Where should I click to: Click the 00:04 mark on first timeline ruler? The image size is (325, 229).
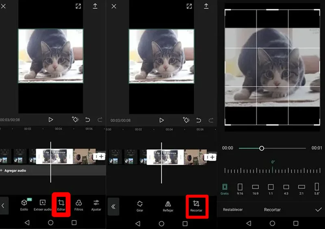click(58, 129)
